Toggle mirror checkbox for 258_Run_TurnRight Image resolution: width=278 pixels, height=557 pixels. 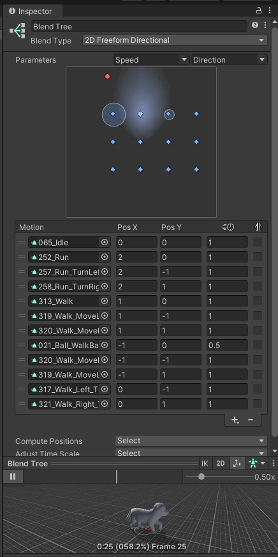click(x=258, y=286)
